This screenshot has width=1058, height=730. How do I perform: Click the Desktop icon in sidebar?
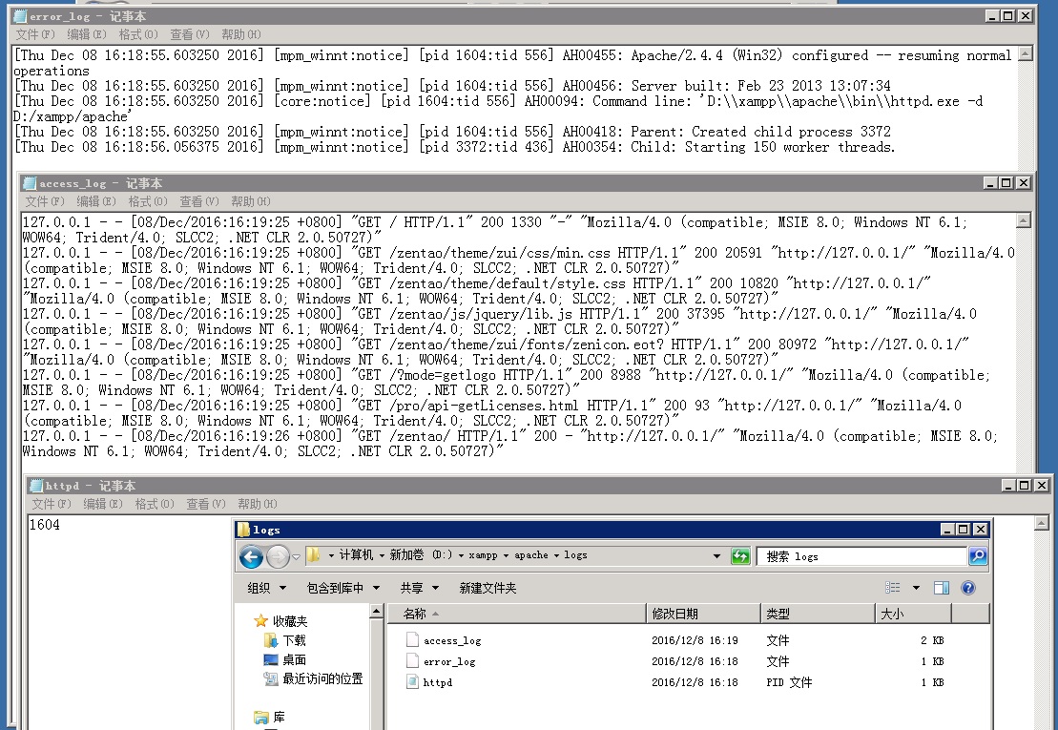pos(271,659)
